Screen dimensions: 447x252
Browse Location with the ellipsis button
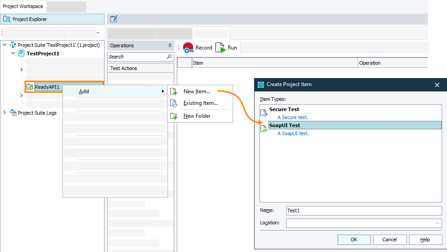tap(437, 223)
